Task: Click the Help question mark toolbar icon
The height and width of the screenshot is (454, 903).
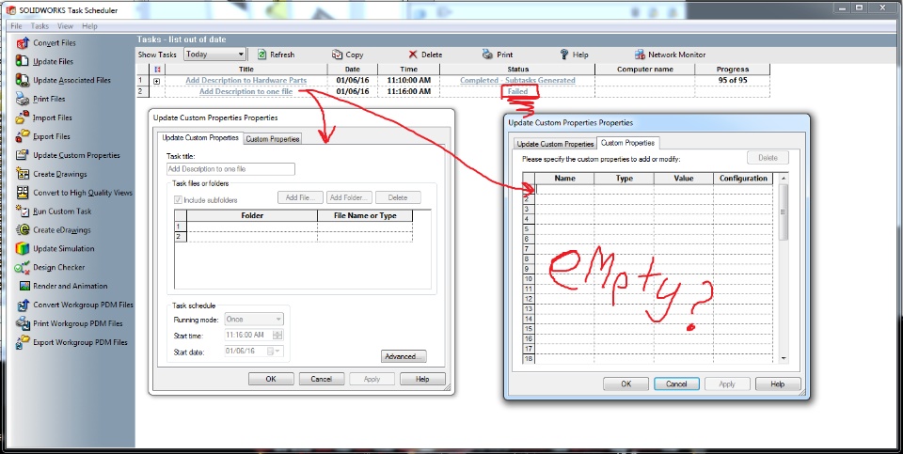Action: click(564, 55)
